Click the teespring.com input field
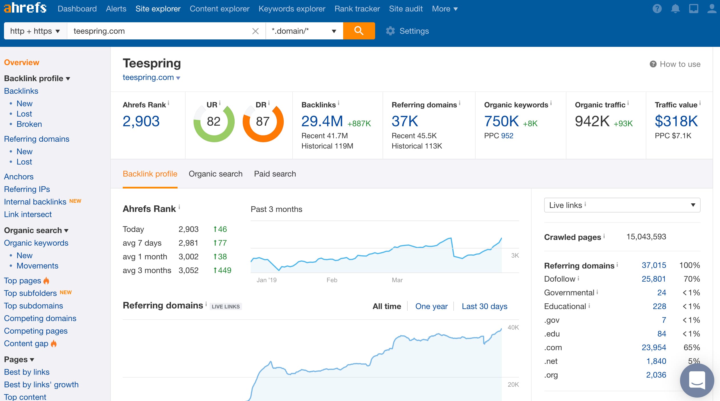The image size is (720, 401). pos(162,31)
